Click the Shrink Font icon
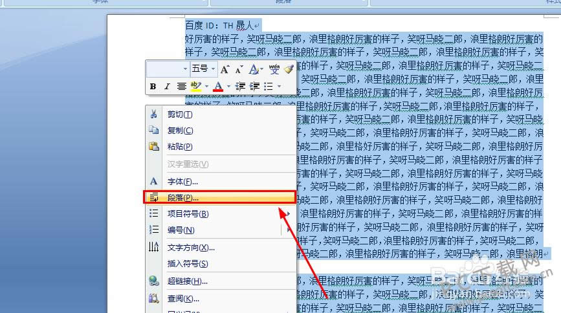The image size is (561, 313). tap(239, 69)
